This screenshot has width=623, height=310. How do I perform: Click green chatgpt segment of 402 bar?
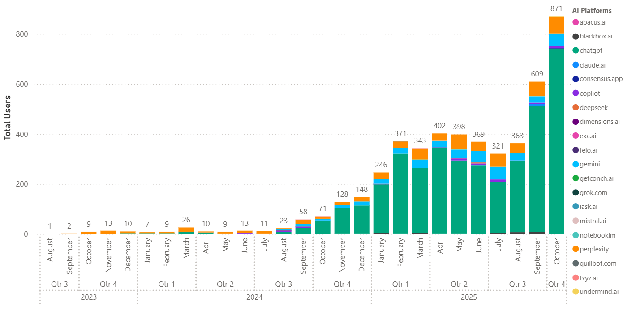point(439,191)
